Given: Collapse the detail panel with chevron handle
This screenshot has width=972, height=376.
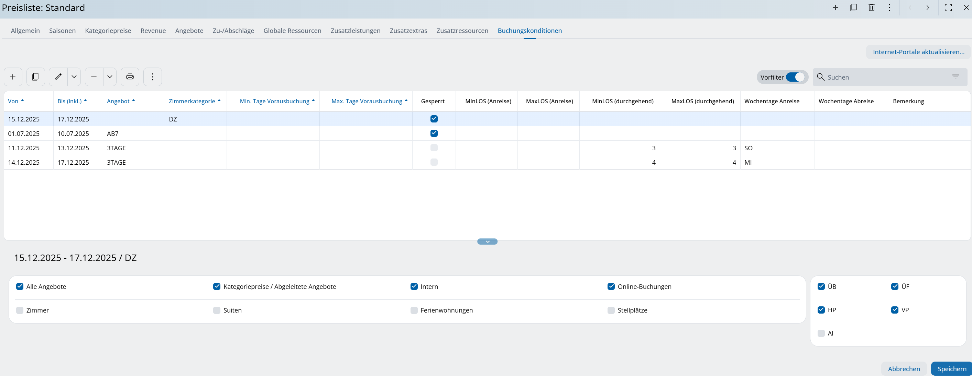Looking at the screenshot, I should (487, 242).
